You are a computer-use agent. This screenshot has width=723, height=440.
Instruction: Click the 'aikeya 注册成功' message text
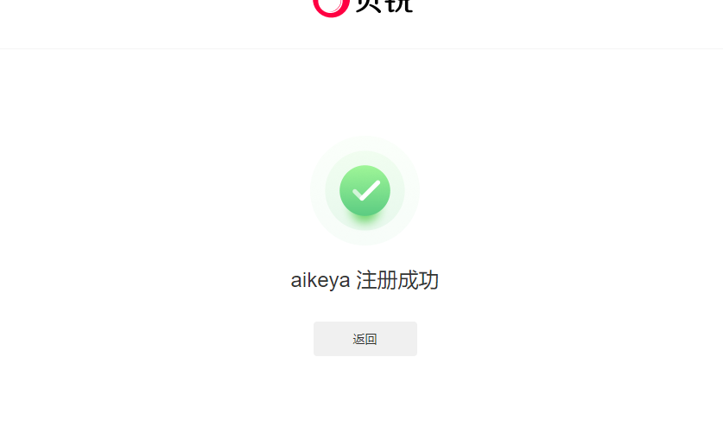(x=365, y=280)
